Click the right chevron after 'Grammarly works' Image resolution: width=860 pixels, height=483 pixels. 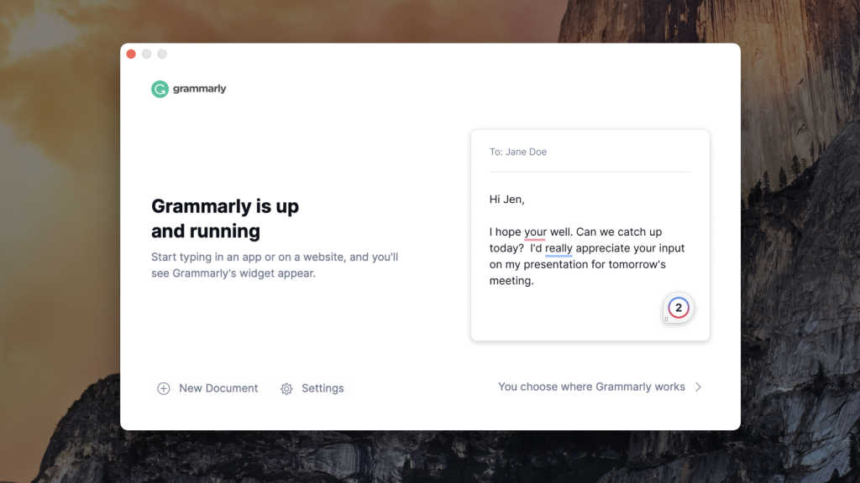(x=698, y=387)
